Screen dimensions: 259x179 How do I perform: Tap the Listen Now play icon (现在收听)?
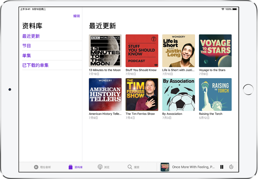pyautogui.click(x=36, y=167)
